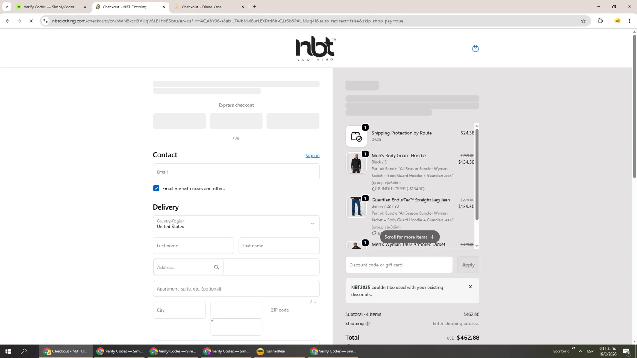Click the Men's Body Guard Hoodie thumbnail
The image size is (637, 358).
(356, 163)
